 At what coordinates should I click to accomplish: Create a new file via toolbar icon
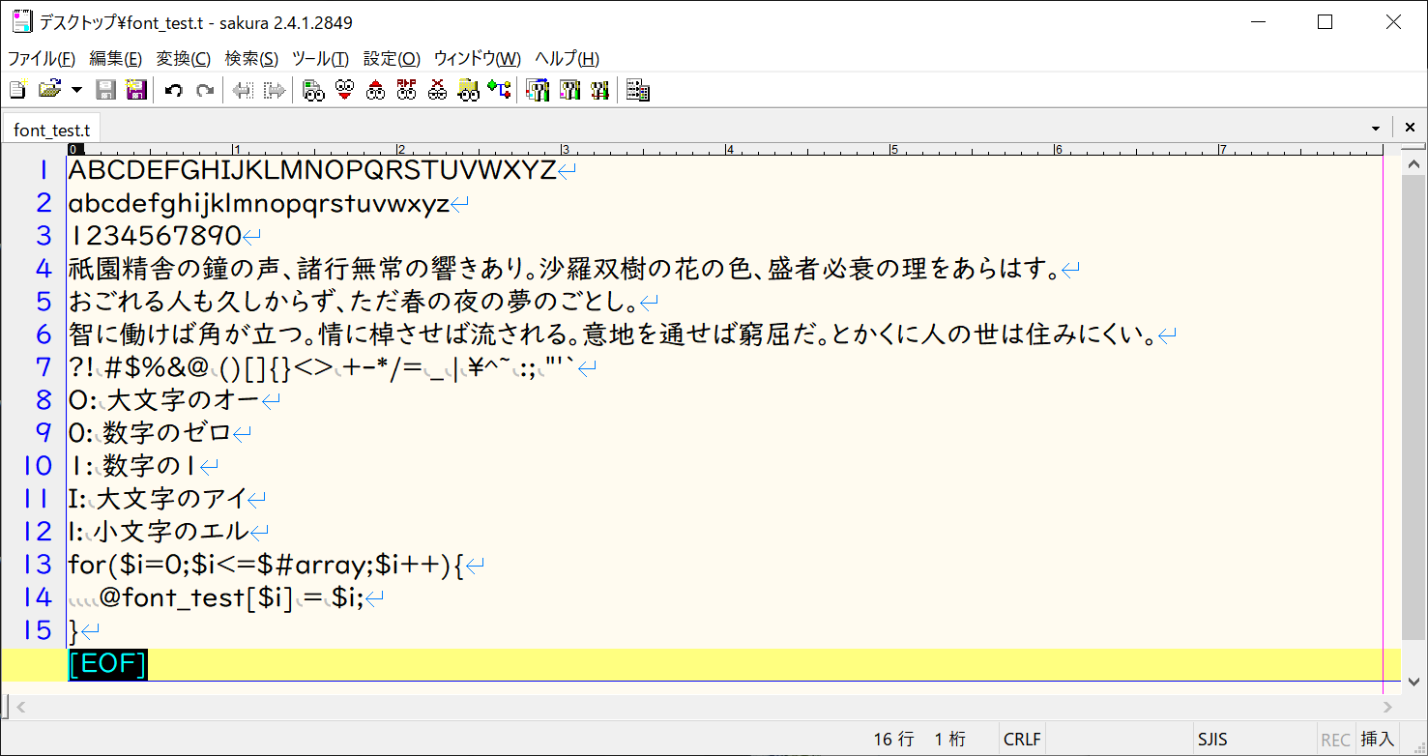pyautogui.click(x=17, y=91)
